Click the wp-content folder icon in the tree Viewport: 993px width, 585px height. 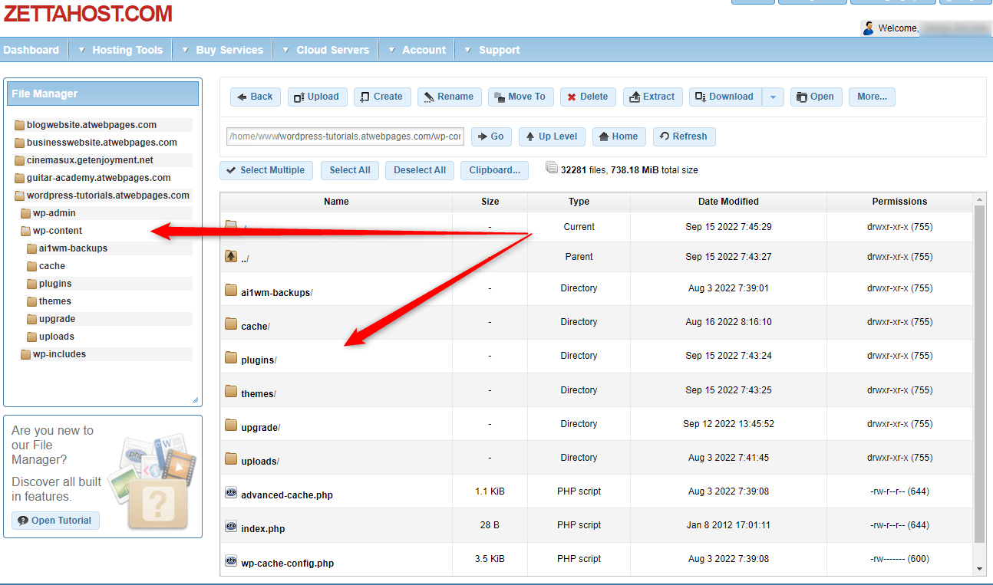click(x=26, y=231)
